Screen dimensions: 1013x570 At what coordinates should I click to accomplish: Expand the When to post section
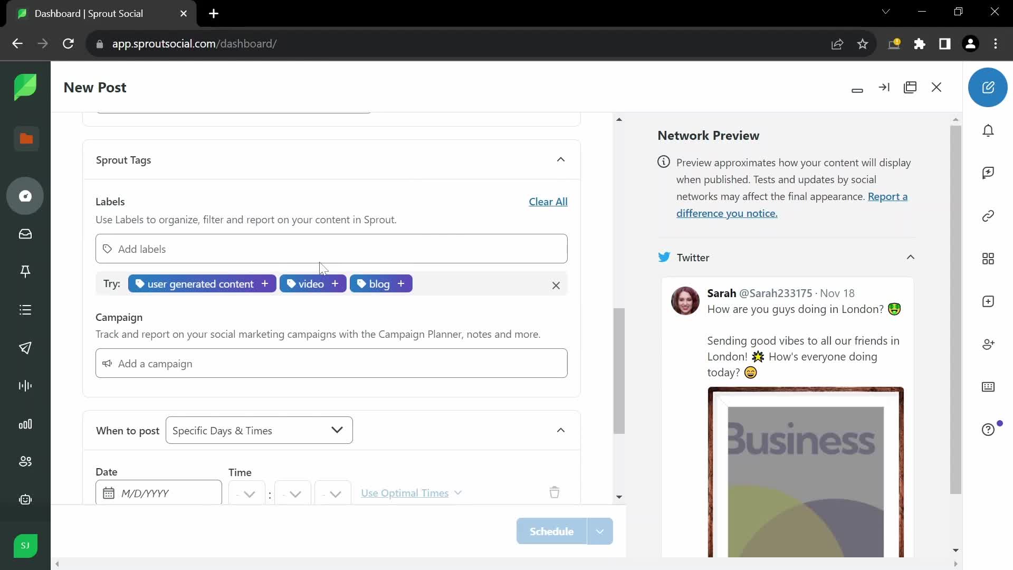click(561, 430)
